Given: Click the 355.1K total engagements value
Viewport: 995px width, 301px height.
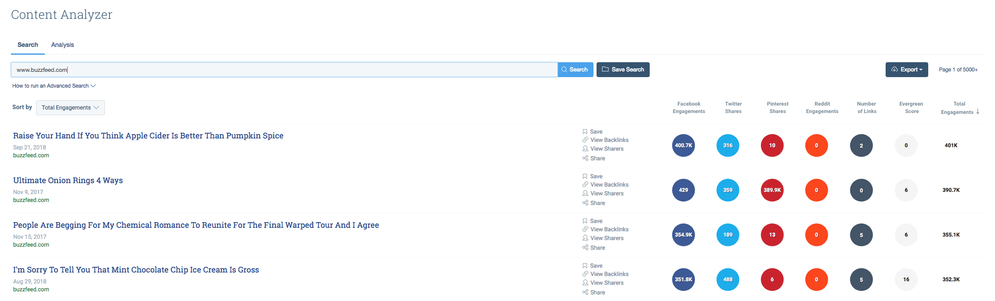Looking at the screenshot, I should 951,235.
